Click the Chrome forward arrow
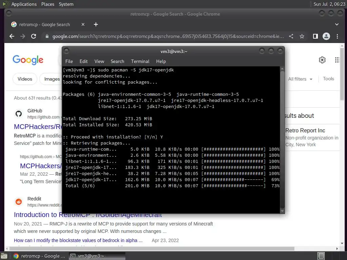This screenshot has width=347, height=260. pos(23,36)
